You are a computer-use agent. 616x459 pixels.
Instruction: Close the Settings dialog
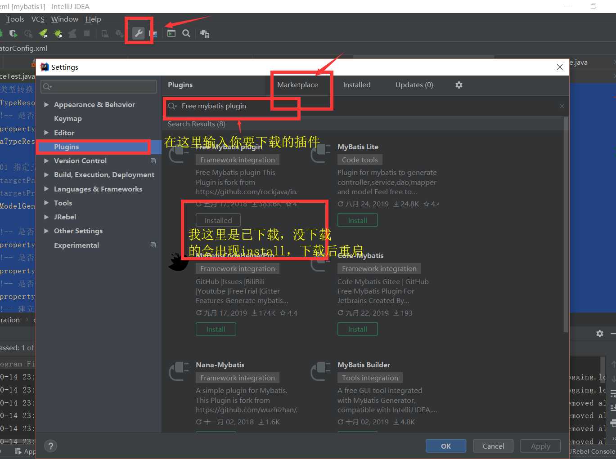pos(560,67)
